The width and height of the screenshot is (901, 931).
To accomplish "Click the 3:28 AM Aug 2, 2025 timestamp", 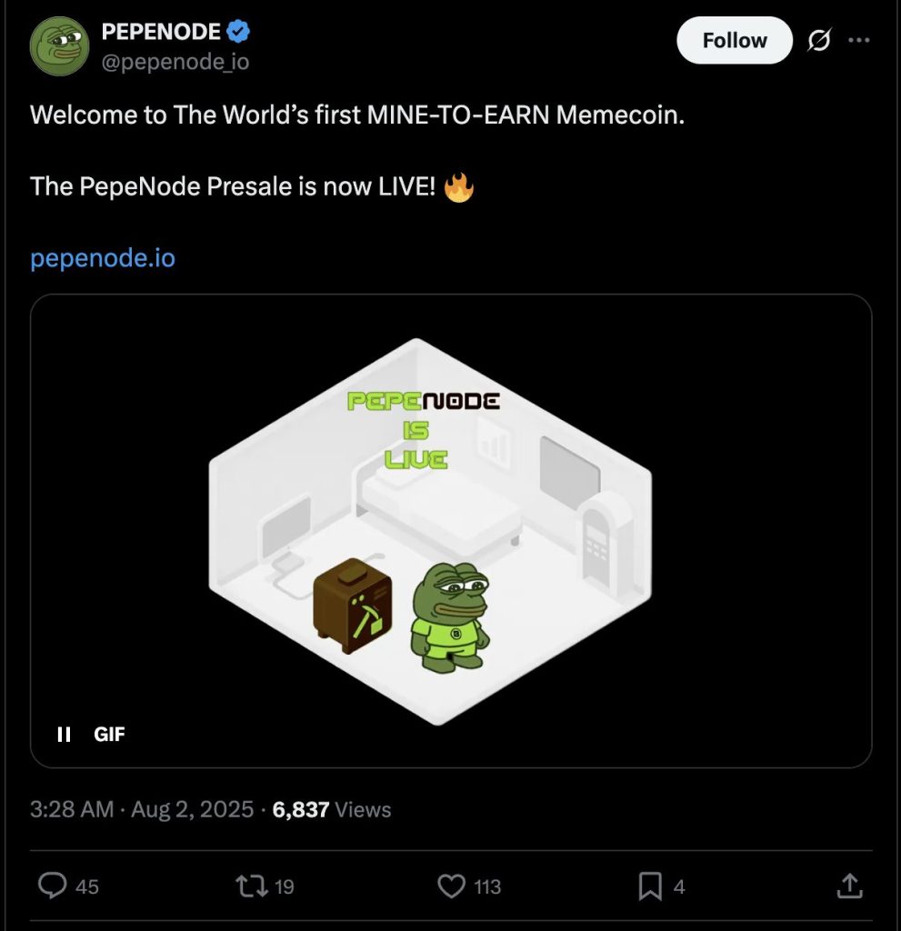I will [142, 809].
